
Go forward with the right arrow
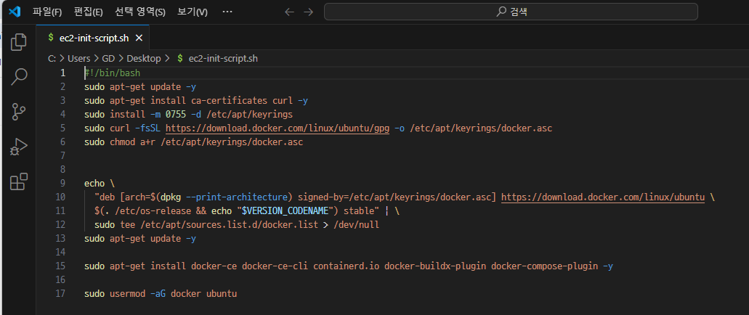[309, 12]
